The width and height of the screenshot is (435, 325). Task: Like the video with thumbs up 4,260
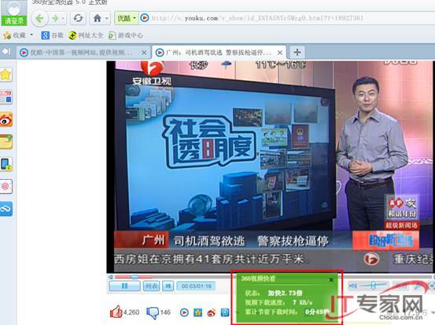pos(124,312)
